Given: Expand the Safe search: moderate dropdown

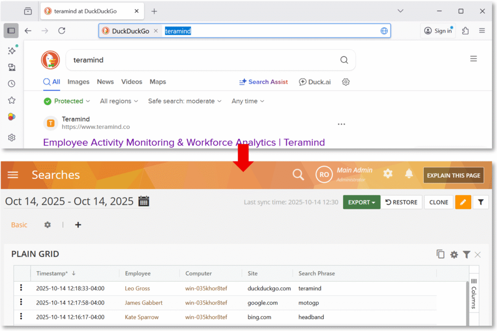Looking at the screenshot, I should pos(185,101).
